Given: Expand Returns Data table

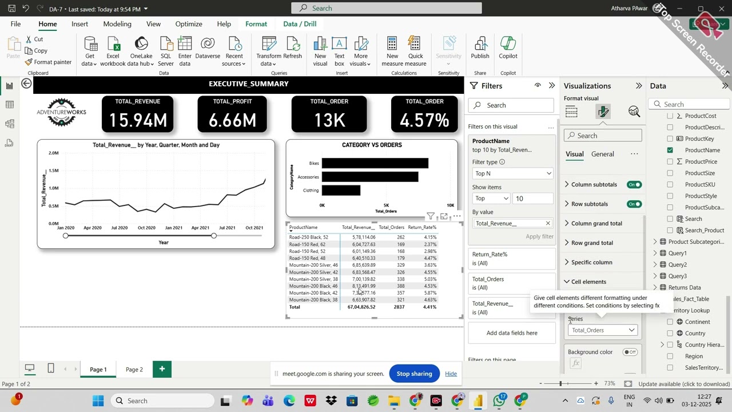Looking at the screenshot, I should point(655,287).
